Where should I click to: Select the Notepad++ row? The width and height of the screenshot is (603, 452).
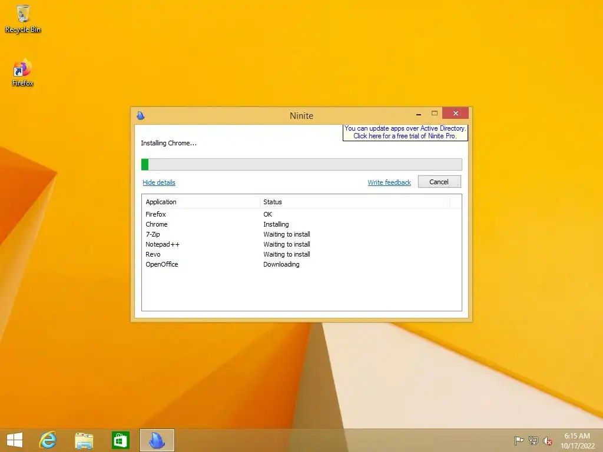point(301,244)
